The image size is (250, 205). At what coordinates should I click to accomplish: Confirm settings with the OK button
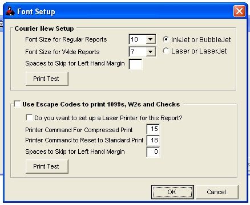(x=172, y=192)
